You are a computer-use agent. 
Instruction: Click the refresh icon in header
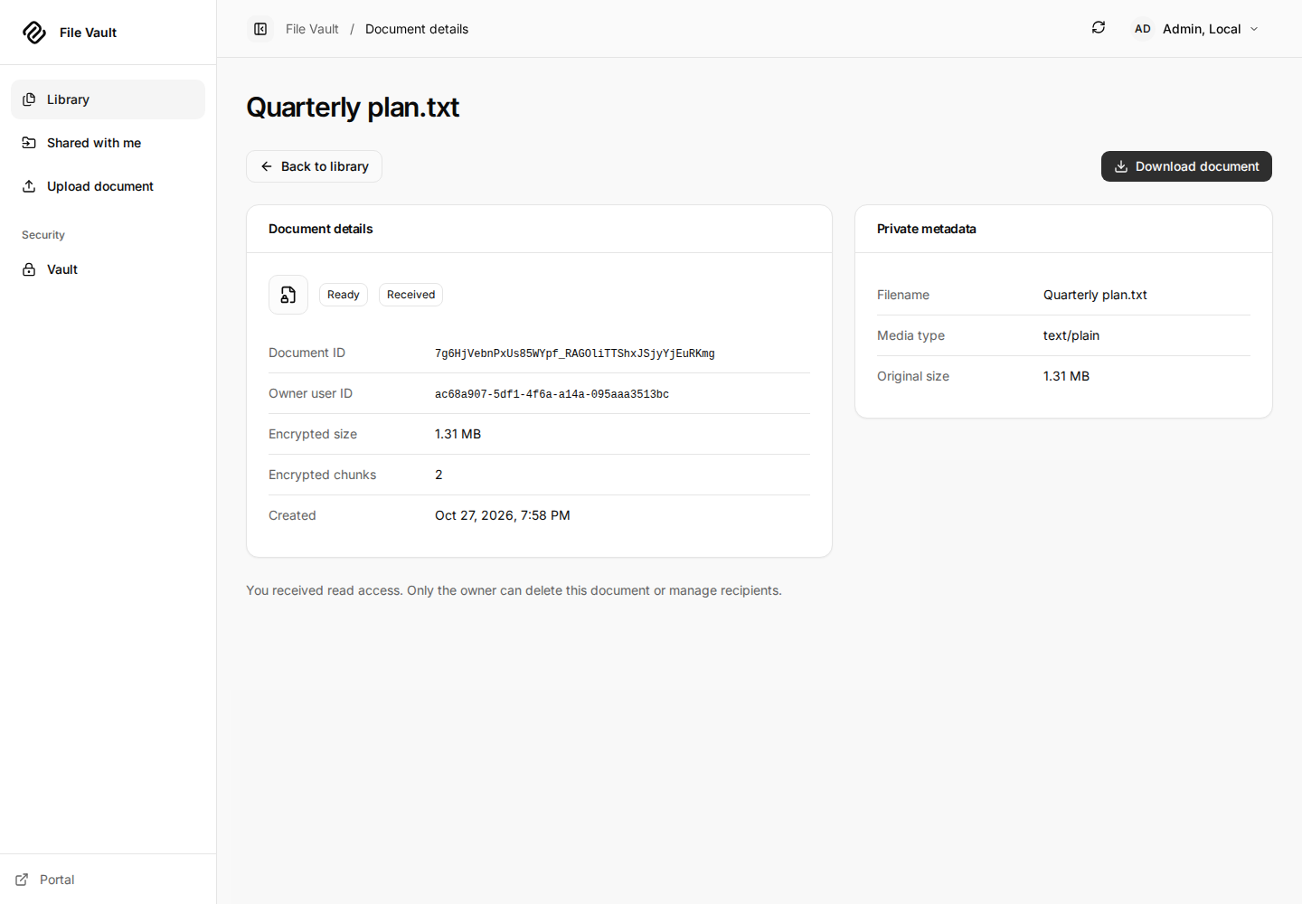[1099, 28]
